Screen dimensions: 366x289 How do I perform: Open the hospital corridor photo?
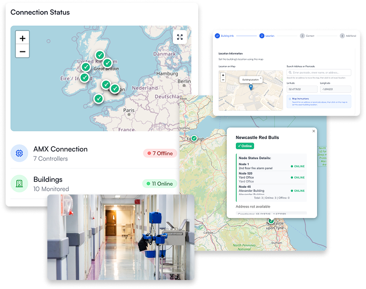120,237
